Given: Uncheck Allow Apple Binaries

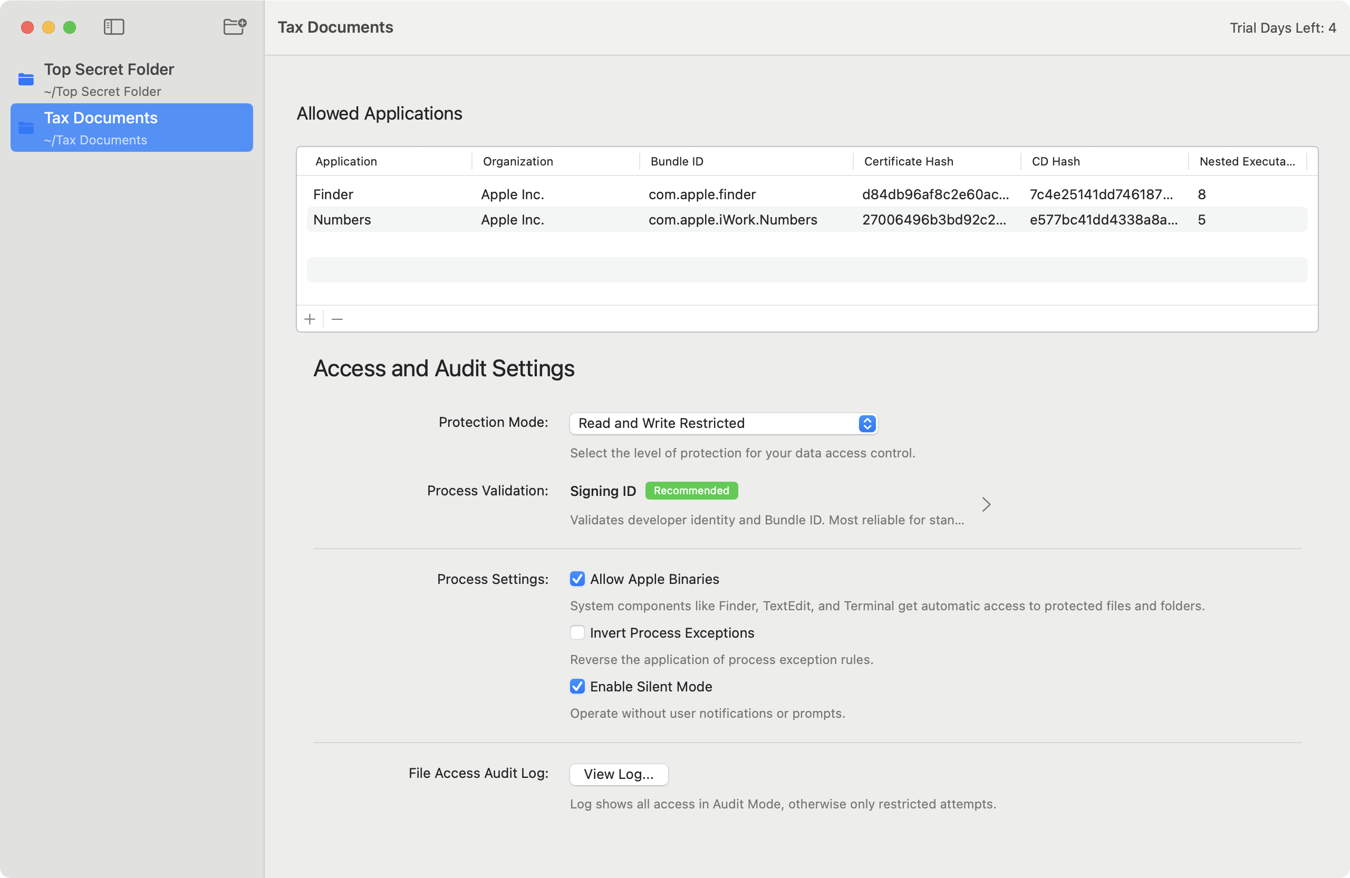Looking at the screenshot, I should point(577,579).
